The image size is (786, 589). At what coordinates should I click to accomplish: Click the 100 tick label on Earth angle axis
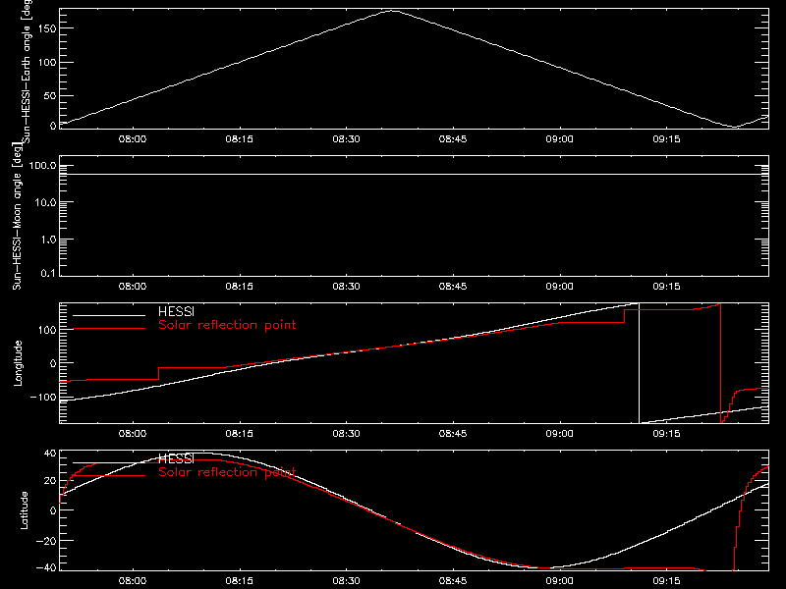click(47, 62)
